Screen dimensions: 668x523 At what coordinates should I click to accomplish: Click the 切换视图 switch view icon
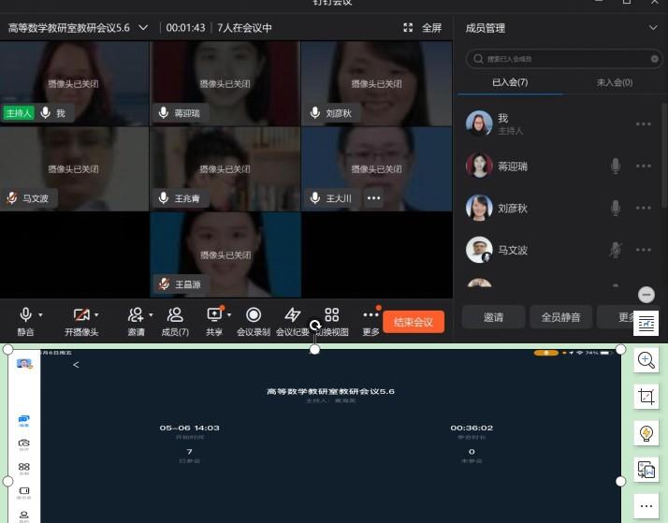[x=331, y=315]
